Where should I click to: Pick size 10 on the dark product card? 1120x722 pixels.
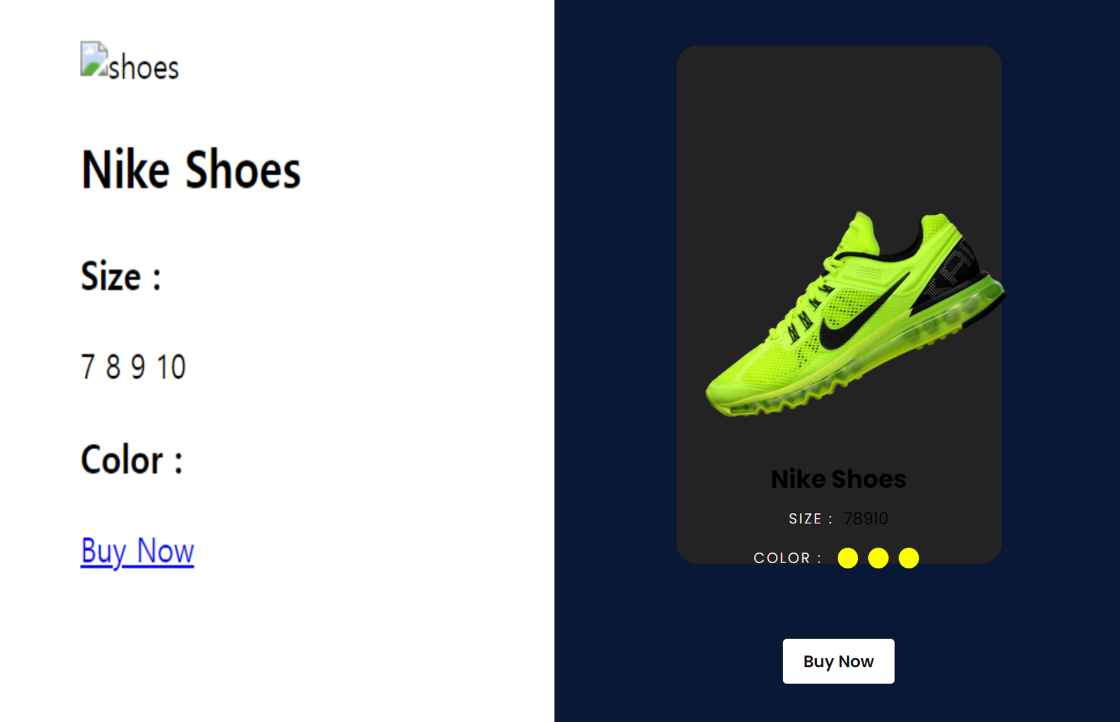tap(880, 519)
